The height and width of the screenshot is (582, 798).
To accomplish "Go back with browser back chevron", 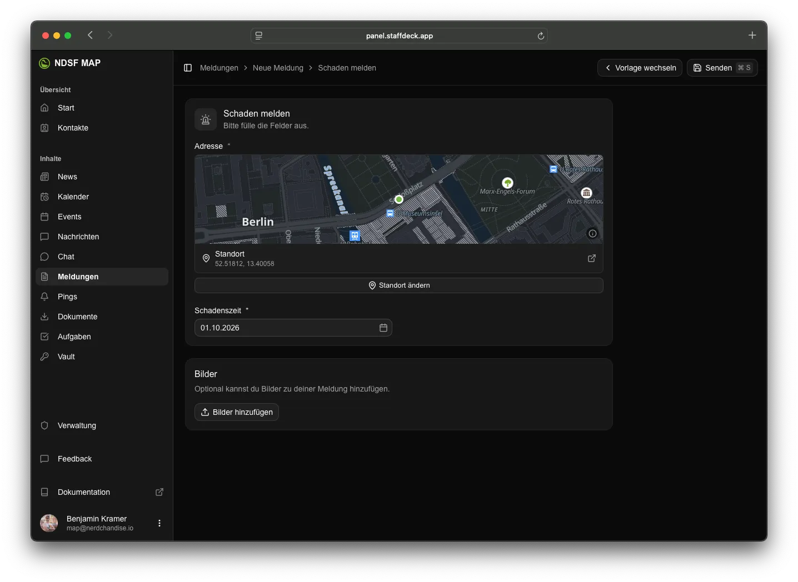I will (90, 35).
